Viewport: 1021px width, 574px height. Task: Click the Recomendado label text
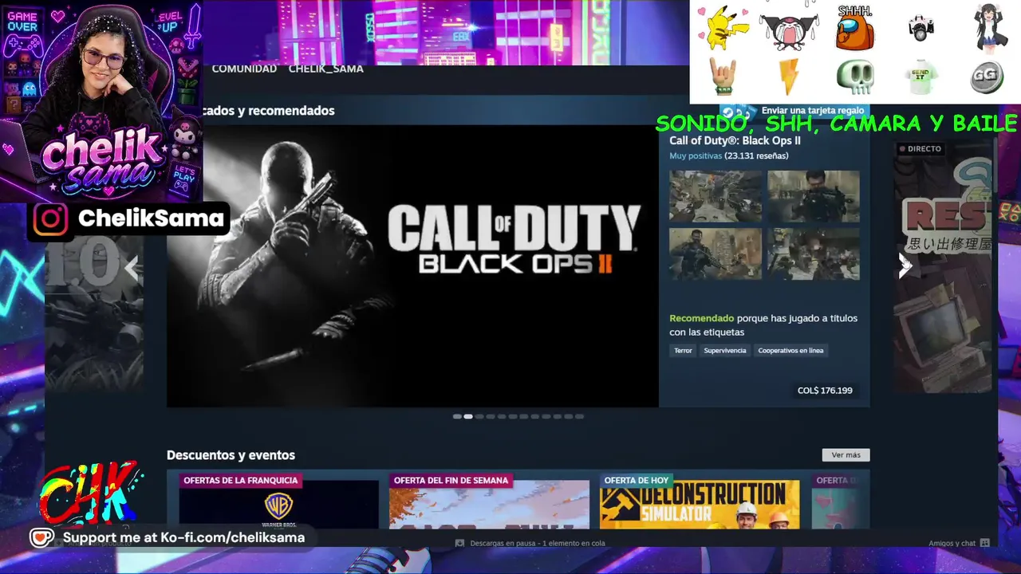tap(701, 319)
